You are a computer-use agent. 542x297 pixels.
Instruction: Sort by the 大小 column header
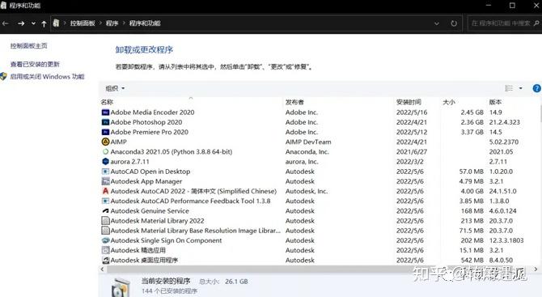[449, 102]
